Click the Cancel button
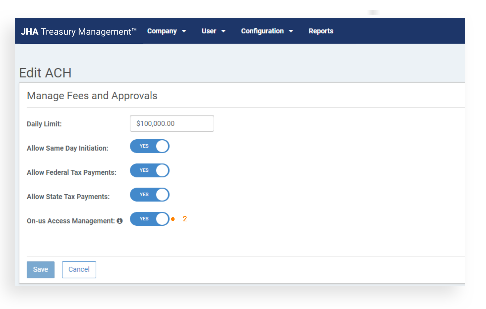The width and height of the screenshot is (486, 309). pos(79,269)
